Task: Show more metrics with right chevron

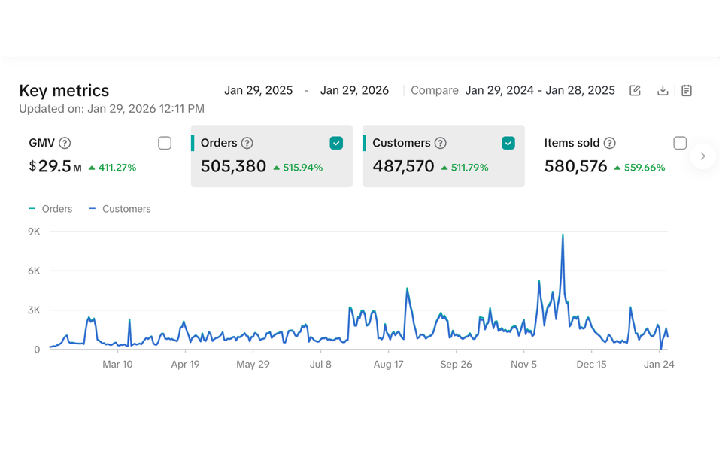Action: 702,156
